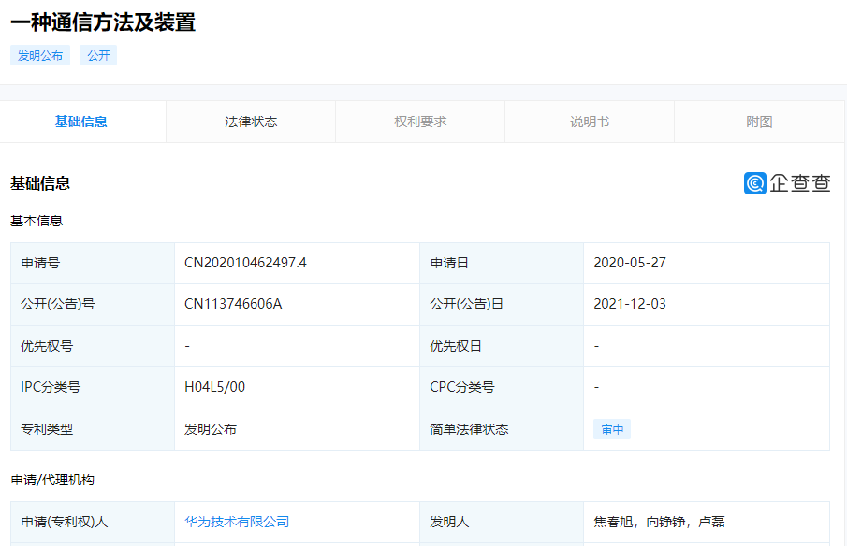Screen dimensions: 847x546
Task: Select the 基础信息 tab
Action: pyautogui.click(x=82, y=121)
